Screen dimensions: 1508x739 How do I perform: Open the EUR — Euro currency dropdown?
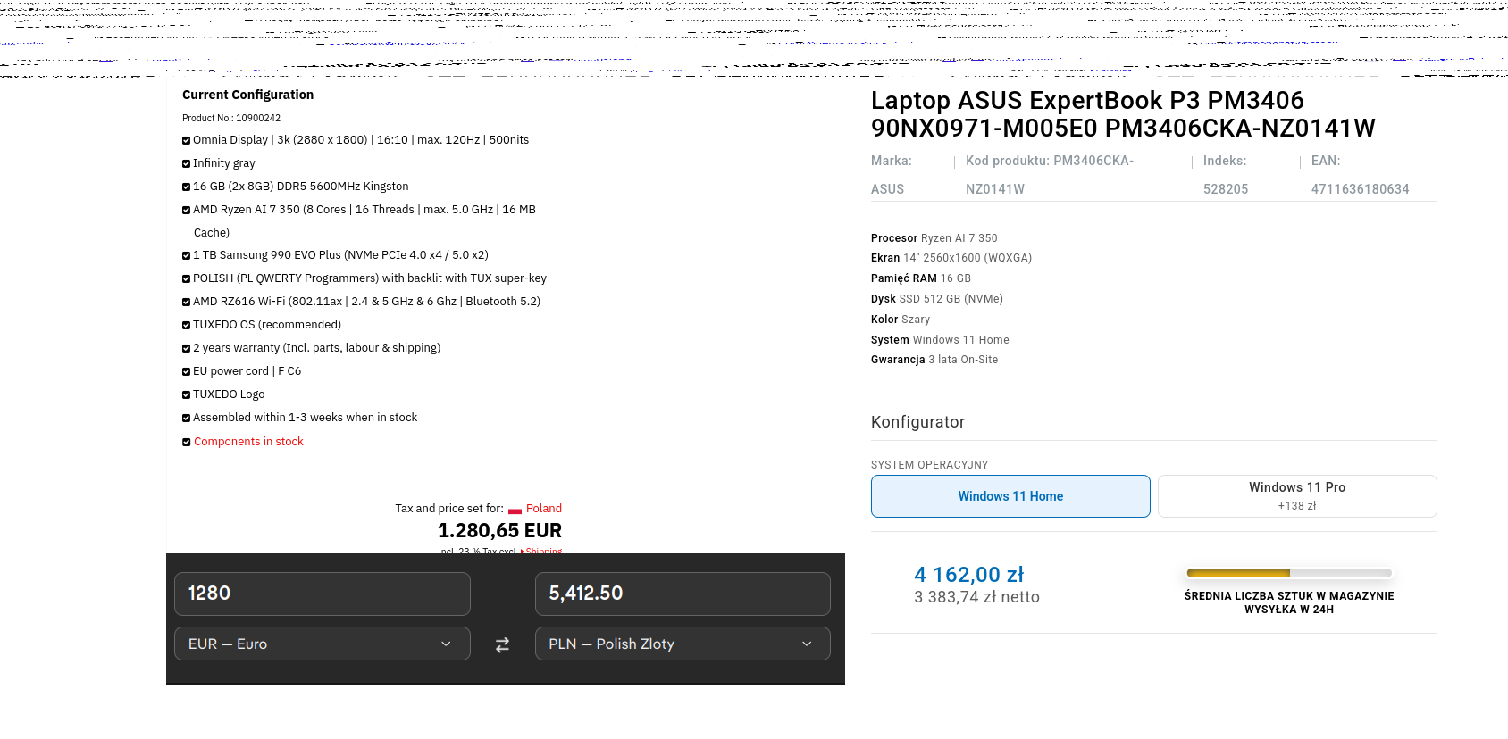pos(322,644)
